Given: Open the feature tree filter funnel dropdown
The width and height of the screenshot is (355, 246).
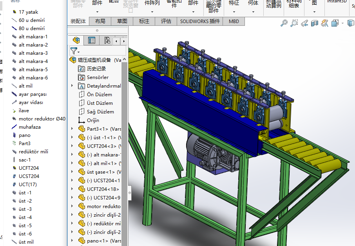Looking at the screenshot, I should click(x=74, y=51).
